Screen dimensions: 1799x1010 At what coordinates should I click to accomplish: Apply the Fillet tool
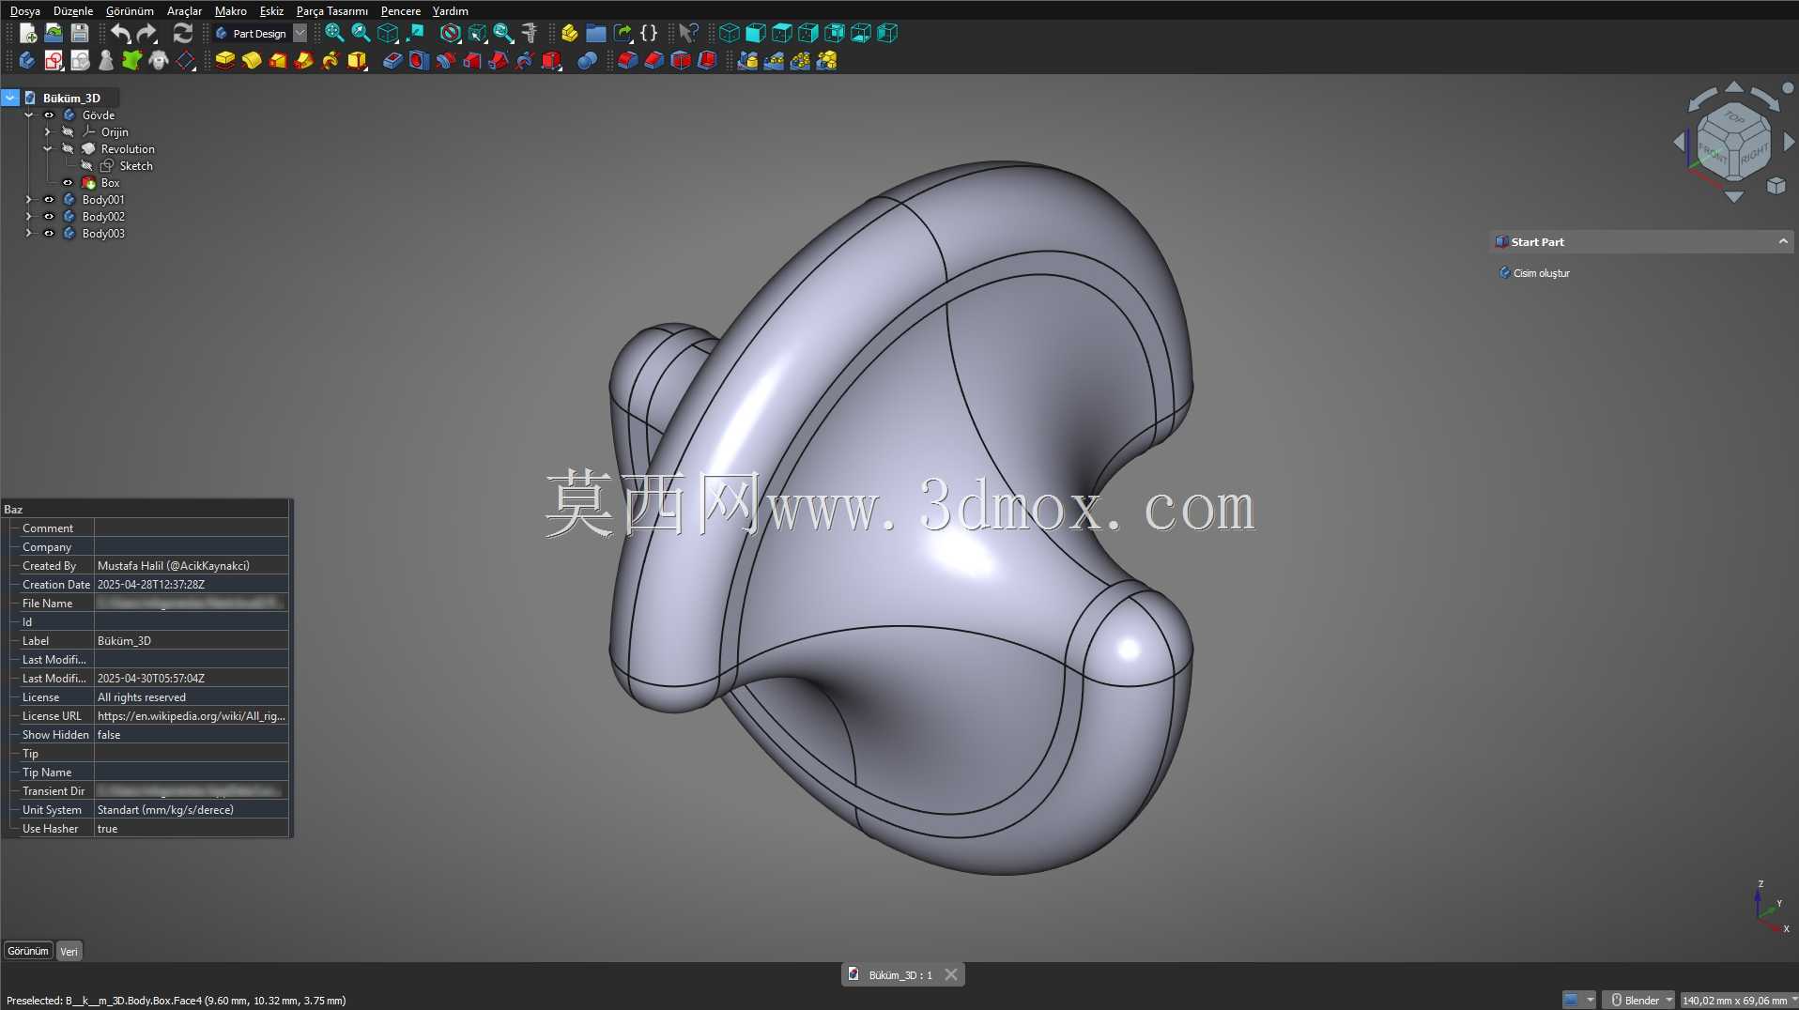627,61
